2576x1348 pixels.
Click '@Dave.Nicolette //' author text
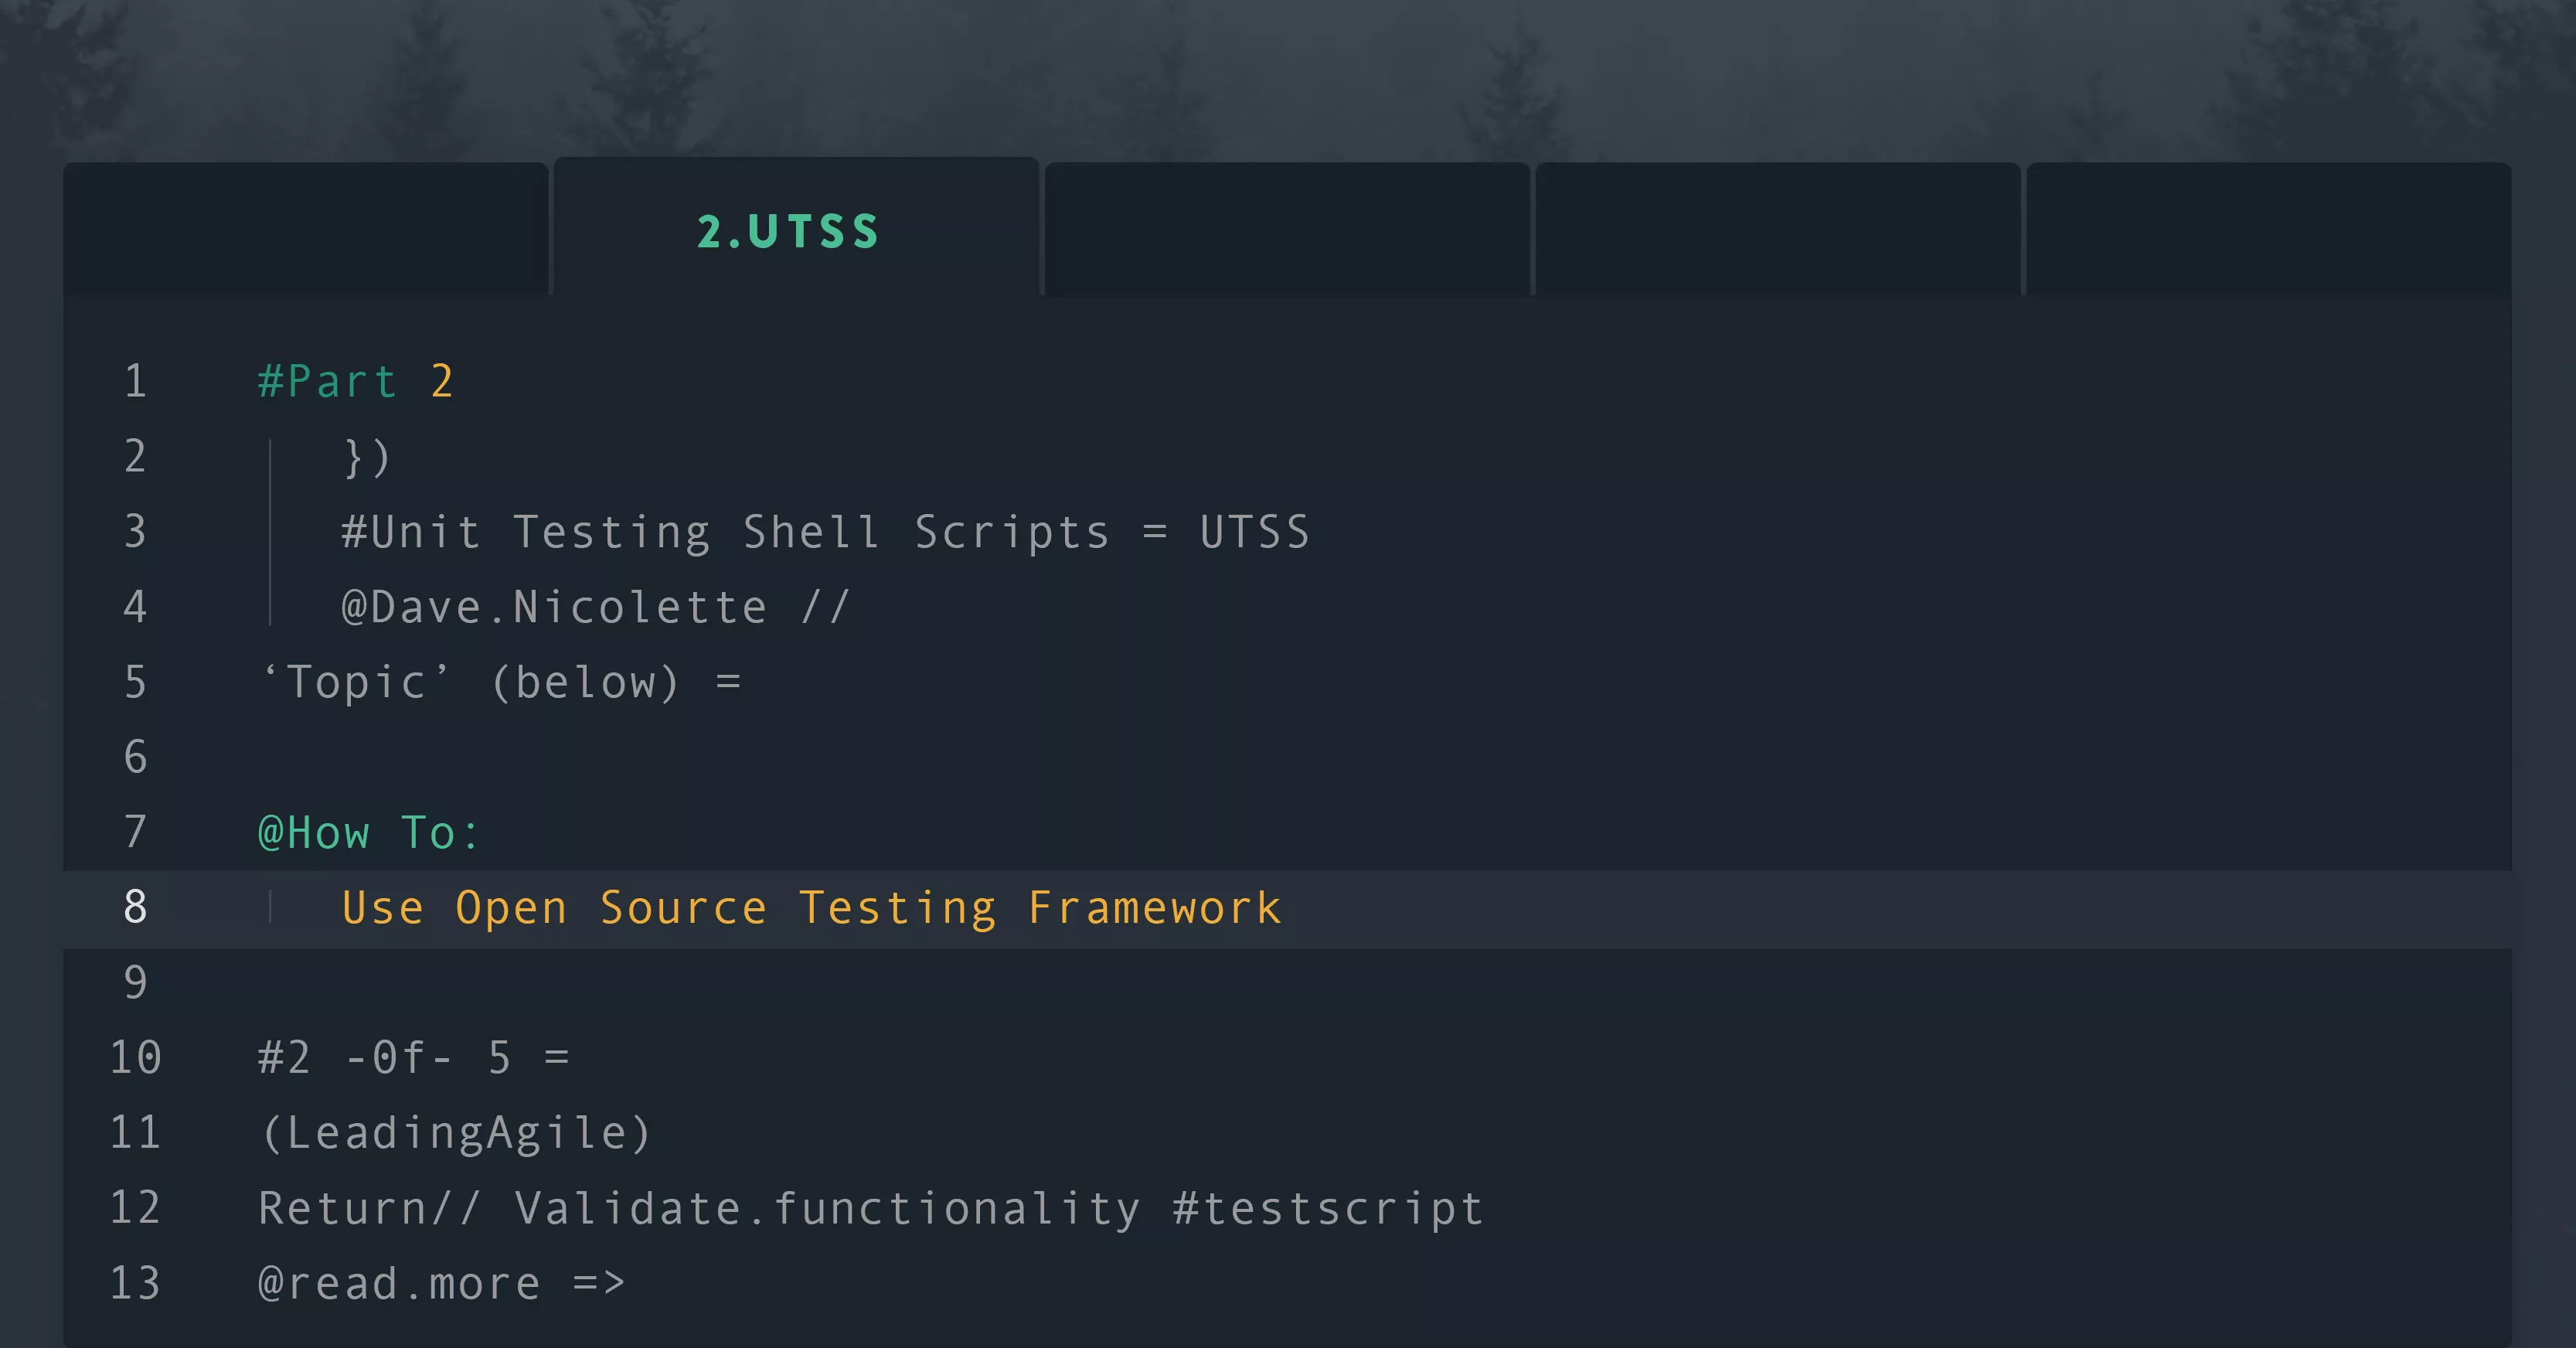(x=596, y=607)
